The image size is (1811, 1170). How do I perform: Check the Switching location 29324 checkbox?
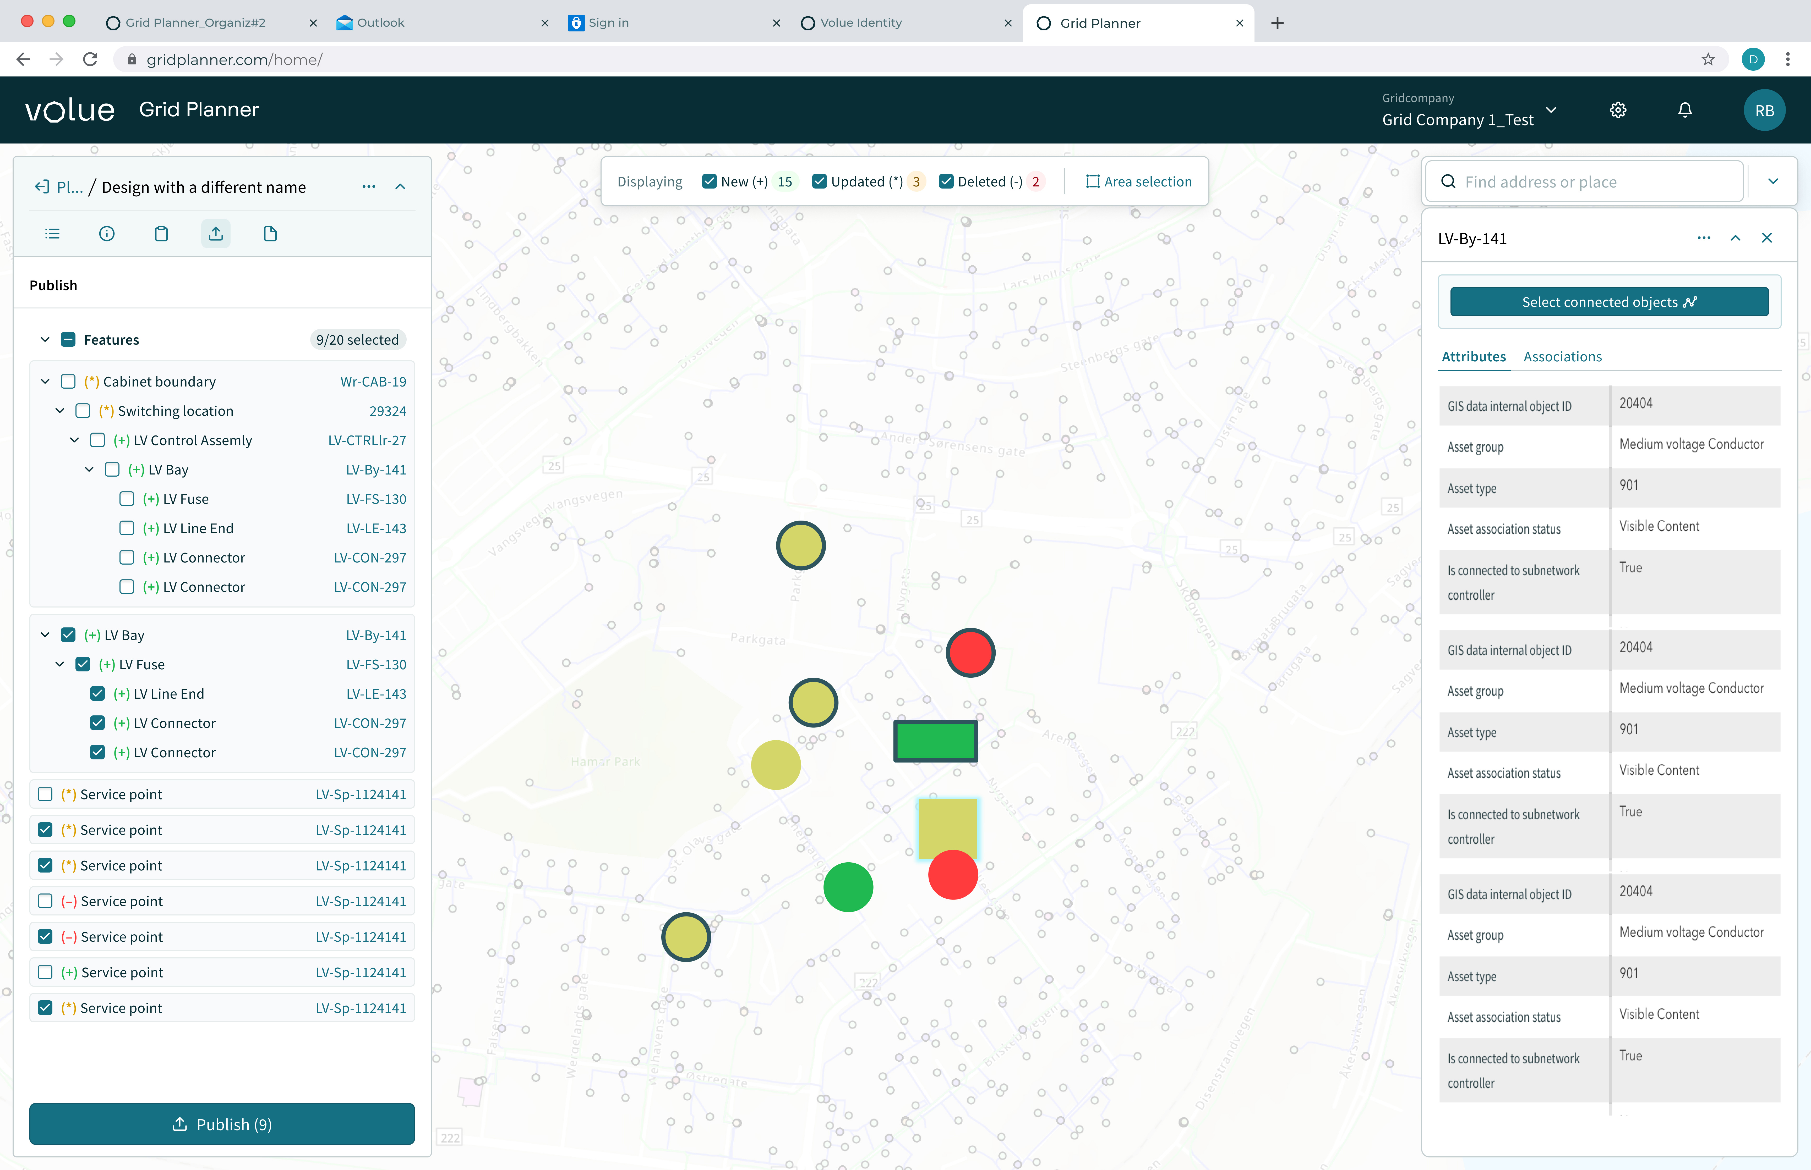coord(83,411)
